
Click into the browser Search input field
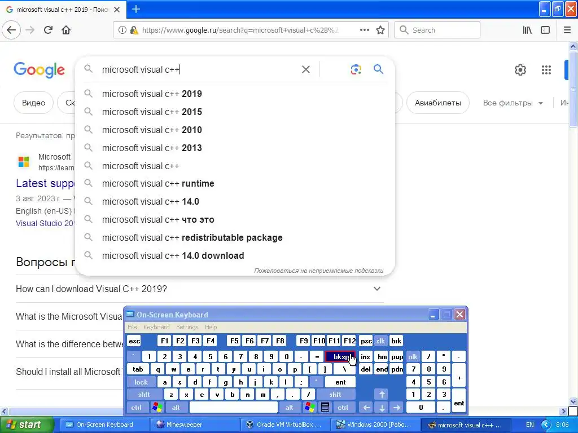coord(437,30)
